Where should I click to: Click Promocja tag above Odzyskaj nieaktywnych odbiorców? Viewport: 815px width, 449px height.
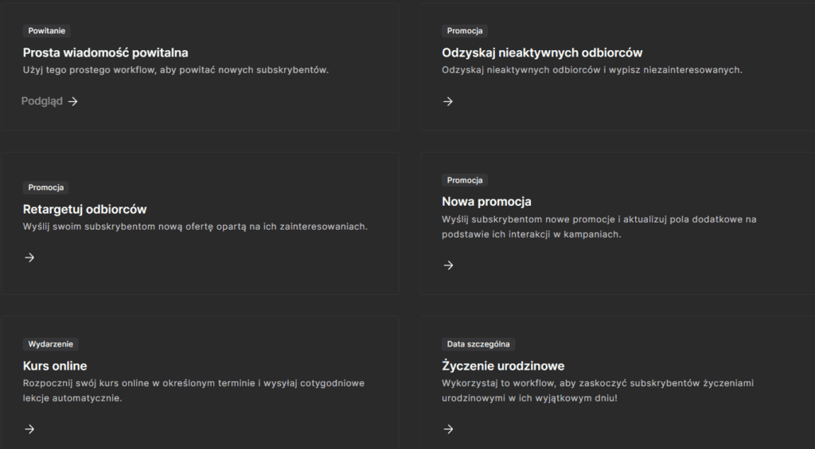point(465,31)
